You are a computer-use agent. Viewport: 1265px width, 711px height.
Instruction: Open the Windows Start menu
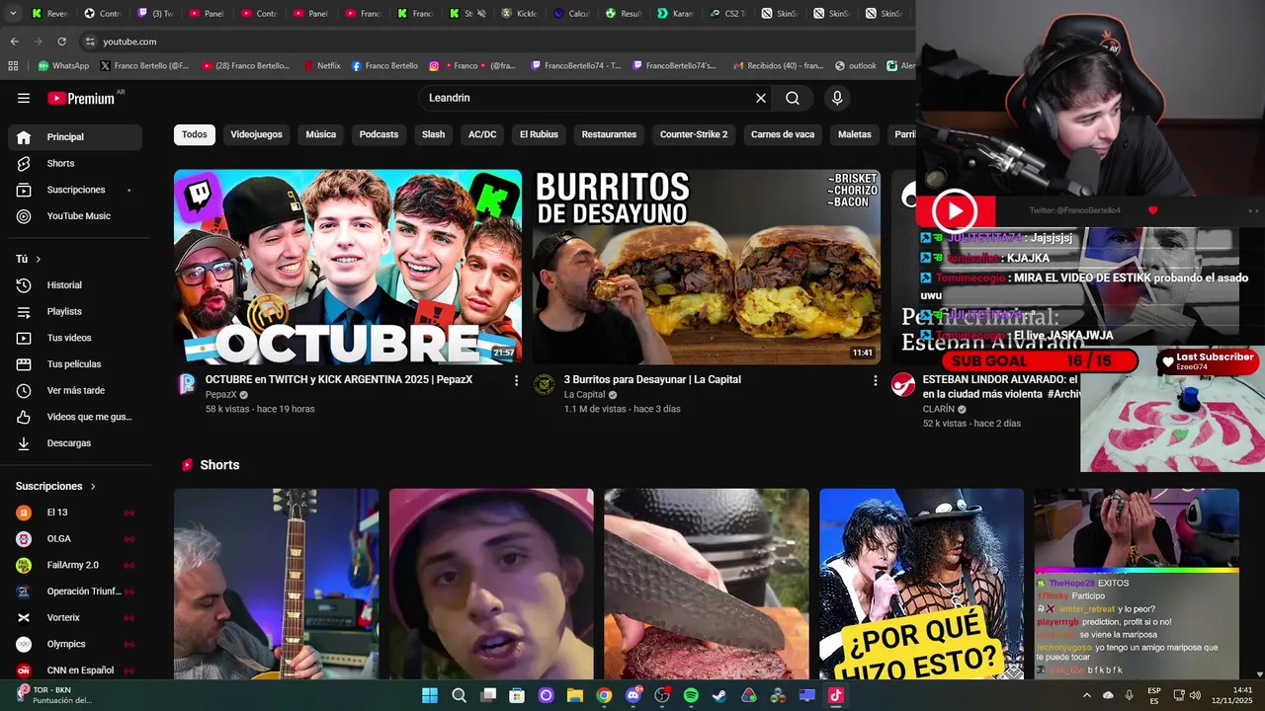[430, 695]
